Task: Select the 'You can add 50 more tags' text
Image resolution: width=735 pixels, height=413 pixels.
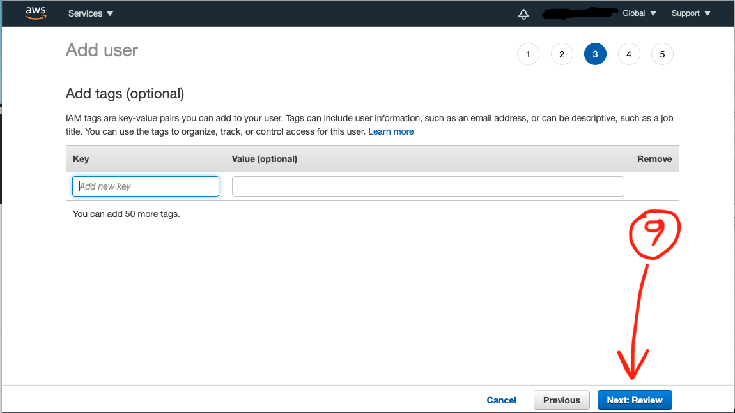Action: pyautogui.click(x=126, y=214)
